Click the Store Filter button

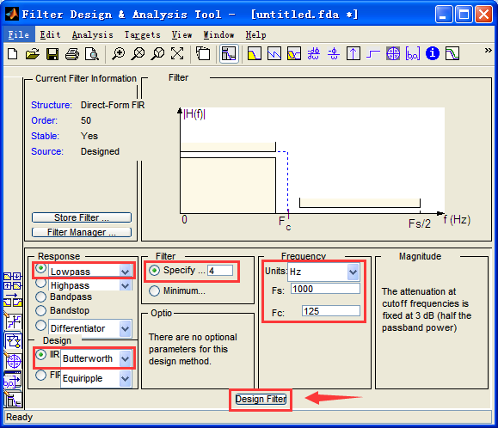[82, 217]
